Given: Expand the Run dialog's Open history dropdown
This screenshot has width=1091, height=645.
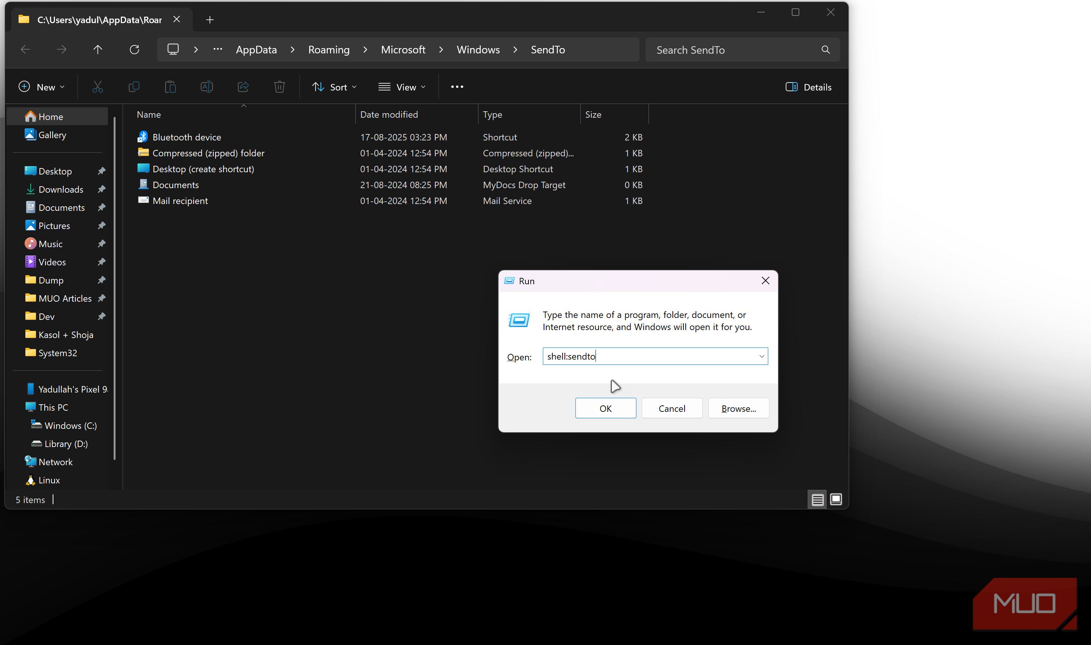Looking at the screenshot, I should [x=761, y=356].
